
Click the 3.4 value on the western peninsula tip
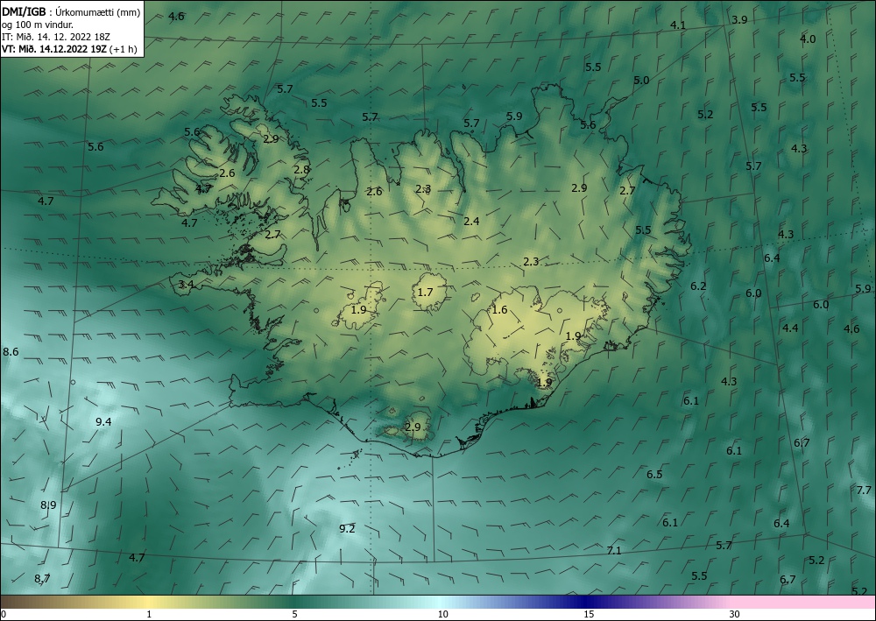pos(186,285)
